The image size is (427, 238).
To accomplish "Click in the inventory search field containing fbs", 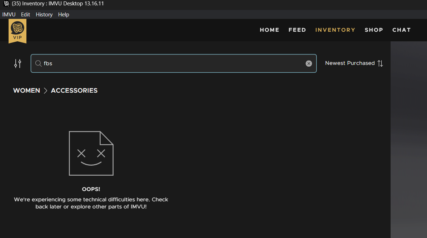I will (x=174, y=63).
